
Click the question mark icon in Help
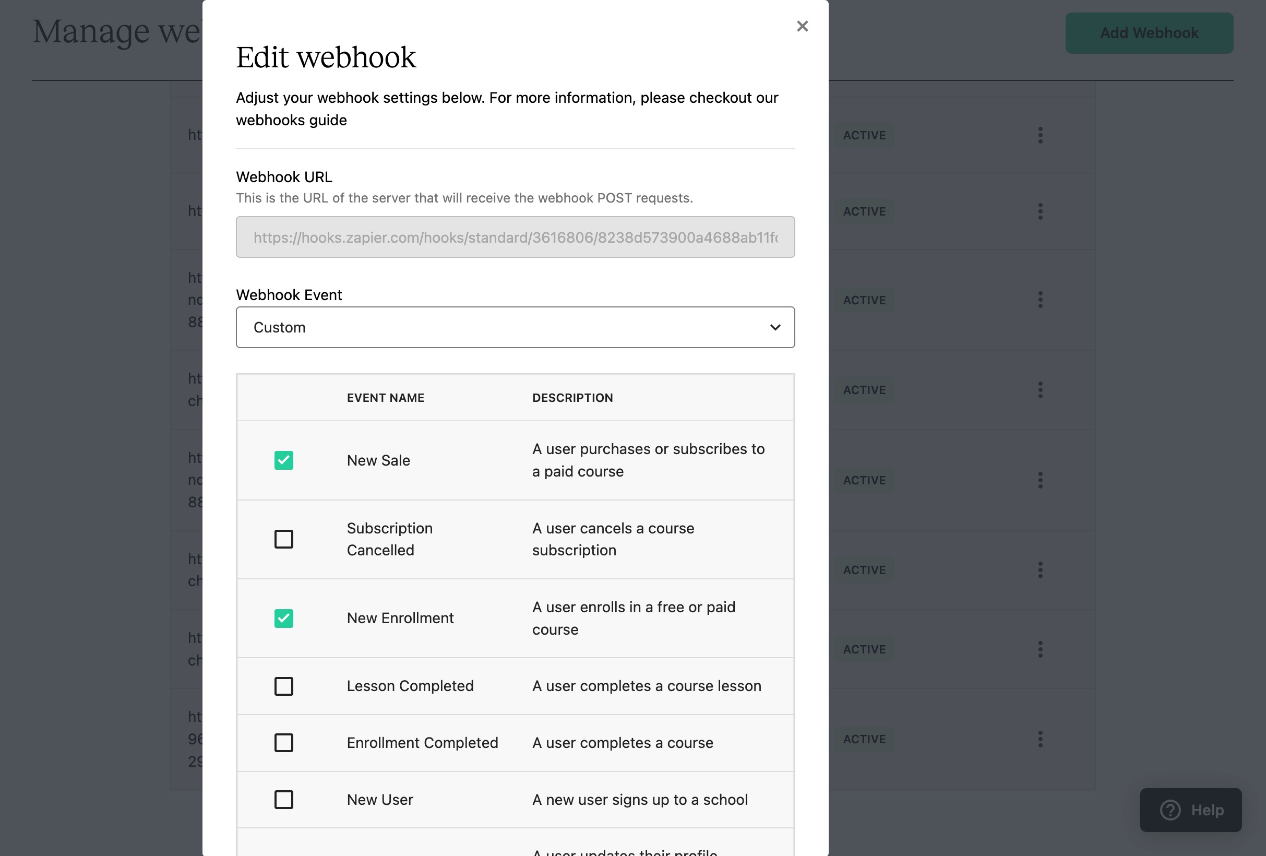(1169, 810)
